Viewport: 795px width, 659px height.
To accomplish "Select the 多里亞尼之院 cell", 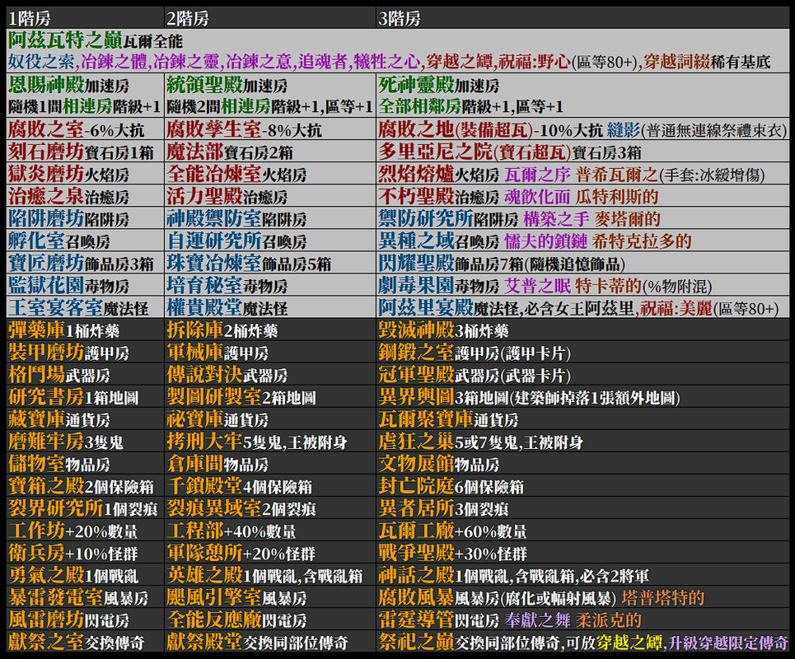I will pyautogui.click(x=582, y=152).
